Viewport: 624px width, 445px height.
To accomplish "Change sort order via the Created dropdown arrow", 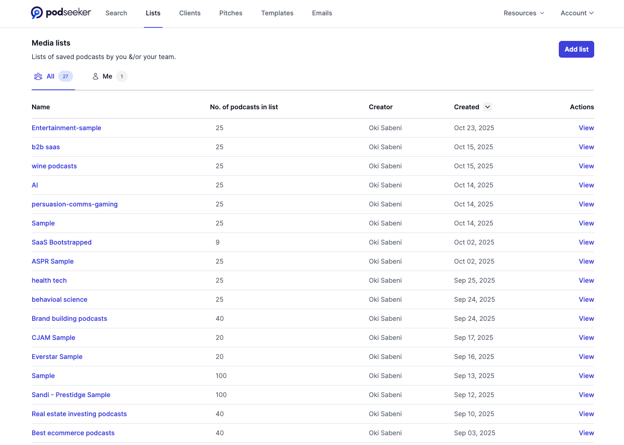I will (488, 107).
